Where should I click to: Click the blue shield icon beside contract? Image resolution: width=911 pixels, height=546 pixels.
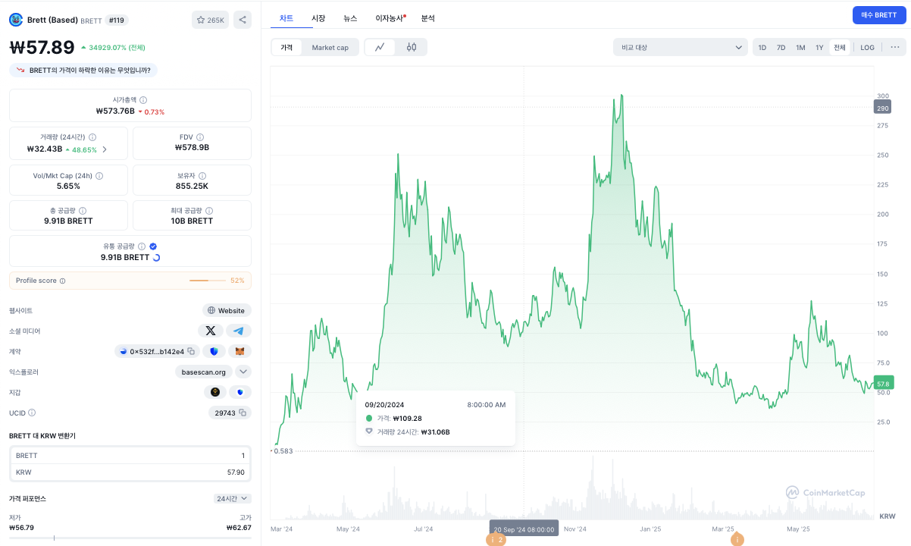pos(214,351)
